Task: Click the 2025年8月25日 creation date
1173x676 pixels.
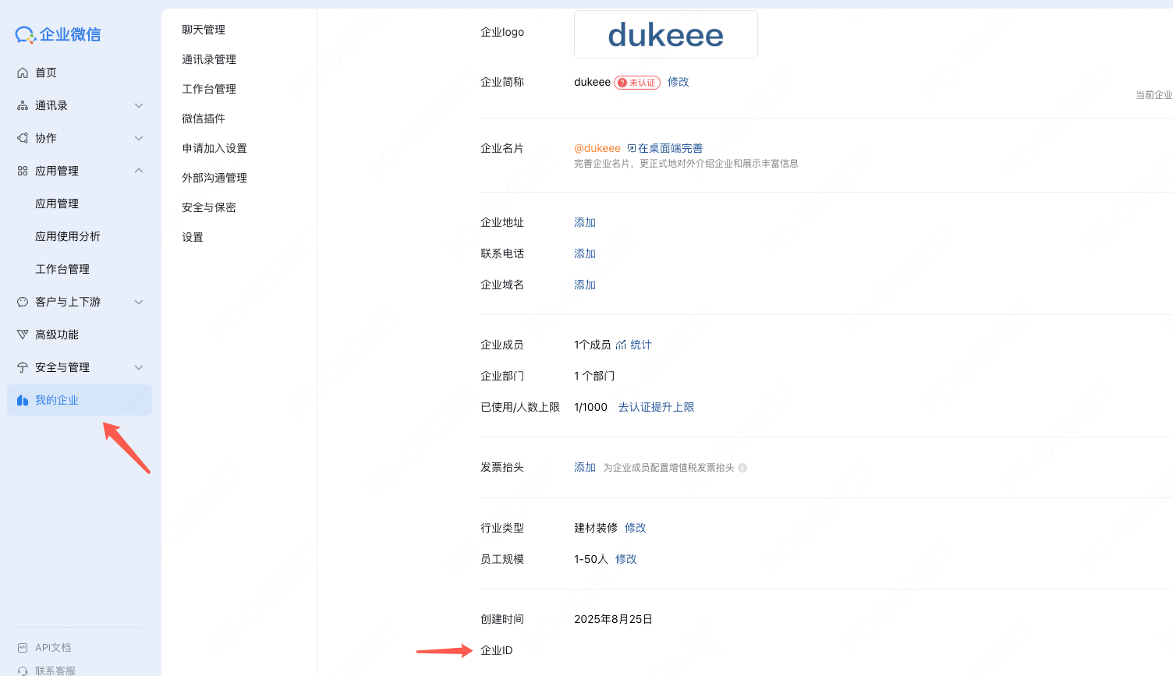Action: click(x=613, y=619)
